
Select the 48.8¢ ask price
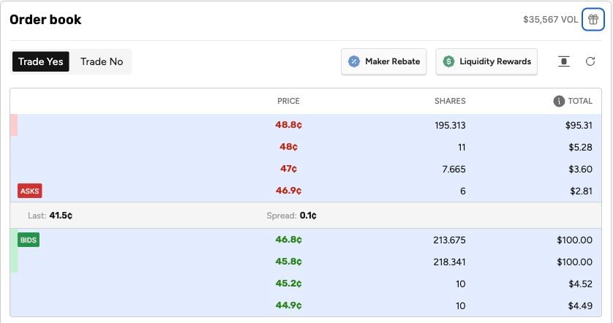(x=288, y=125)
